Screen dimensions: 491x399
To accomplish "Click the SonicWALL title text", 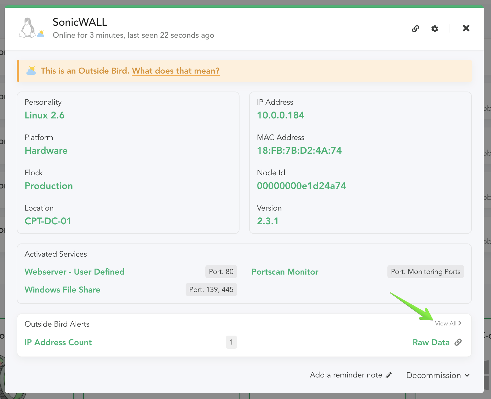I will click(80, 22).
